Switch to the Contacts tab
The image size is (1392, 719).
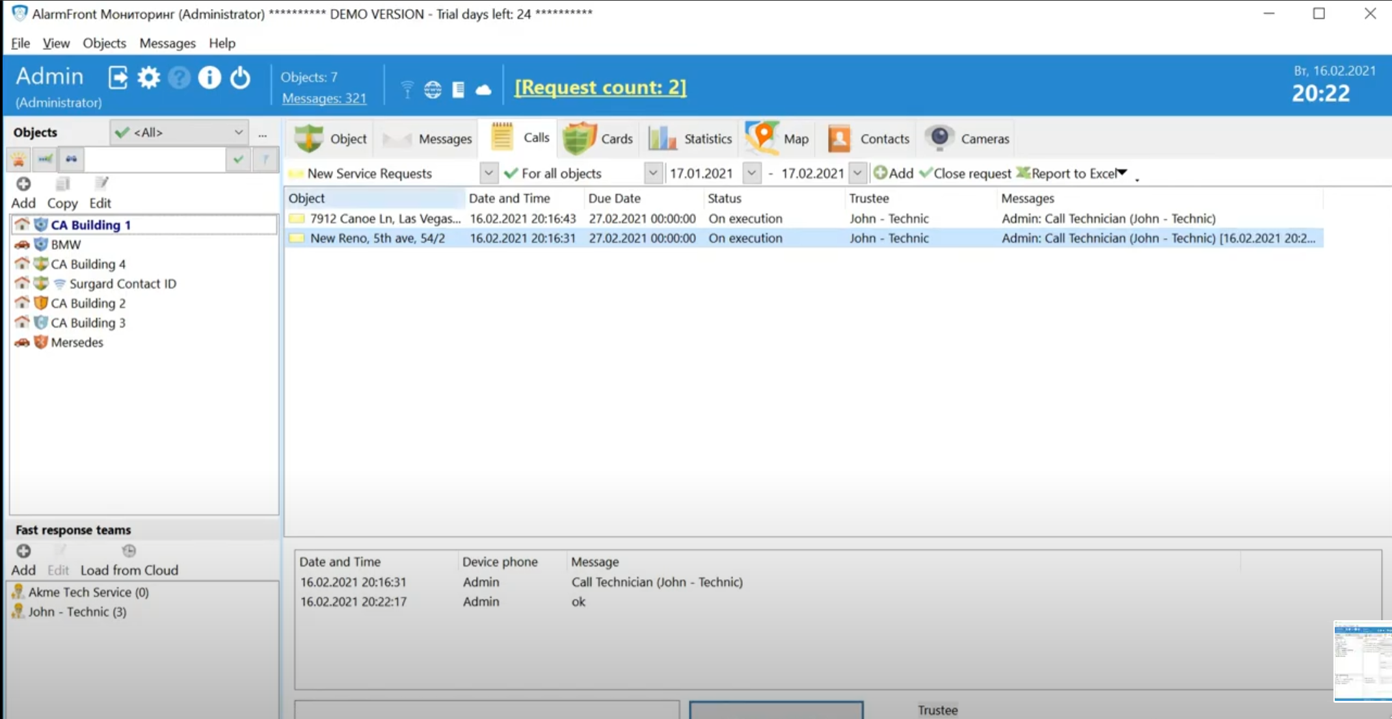point(868,138)
